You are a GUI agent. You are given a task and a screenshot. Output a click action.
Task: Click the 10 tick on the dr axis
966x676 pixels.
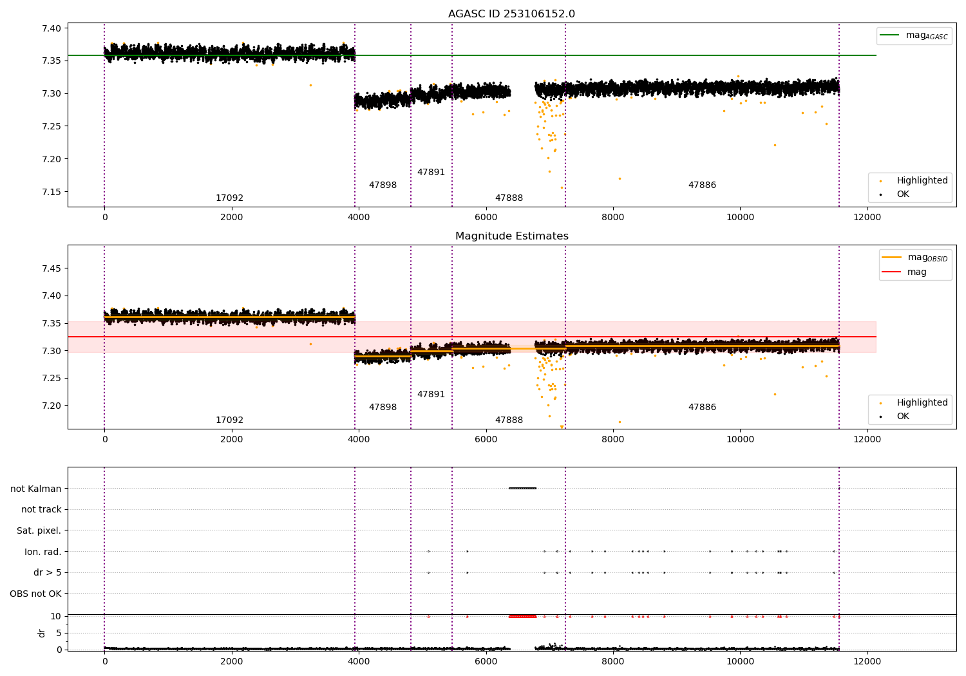click(x=56, y=617)
